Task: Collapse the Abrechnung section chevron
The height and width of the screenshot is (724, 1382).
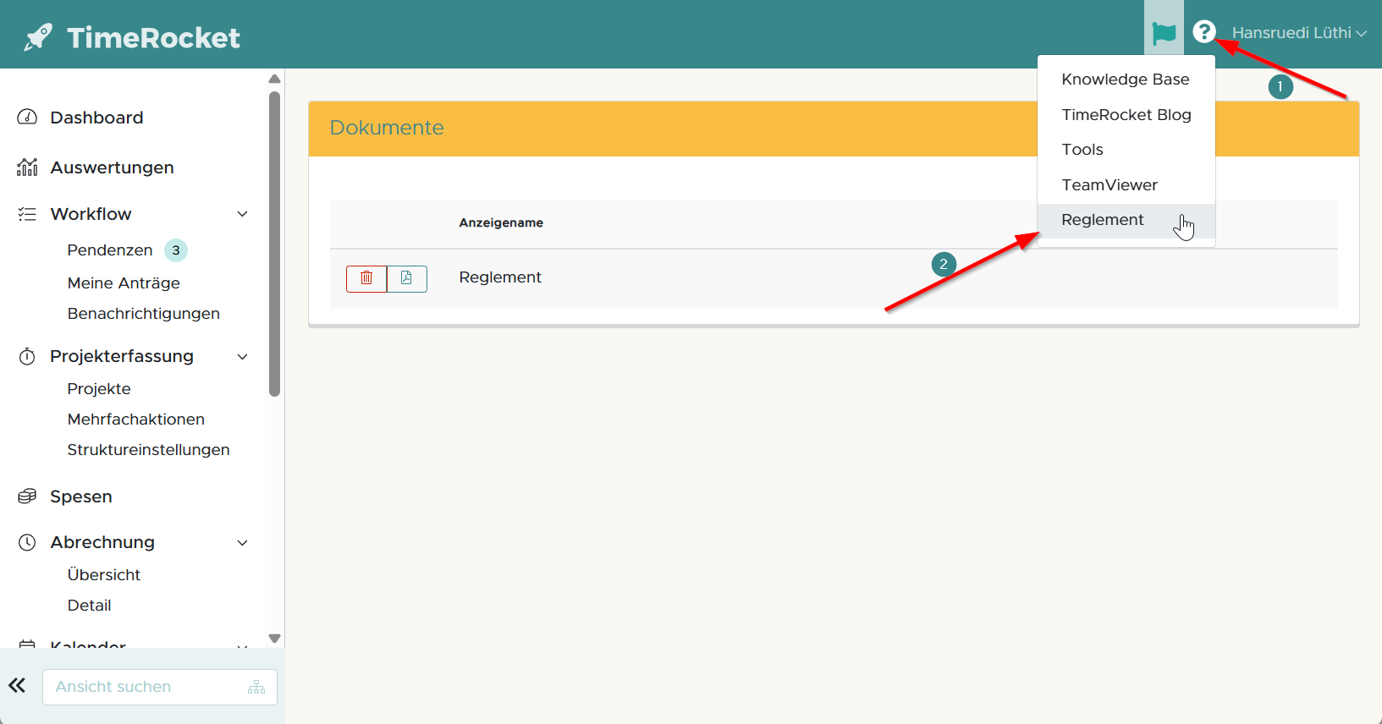Action: (x=242, y=542)
